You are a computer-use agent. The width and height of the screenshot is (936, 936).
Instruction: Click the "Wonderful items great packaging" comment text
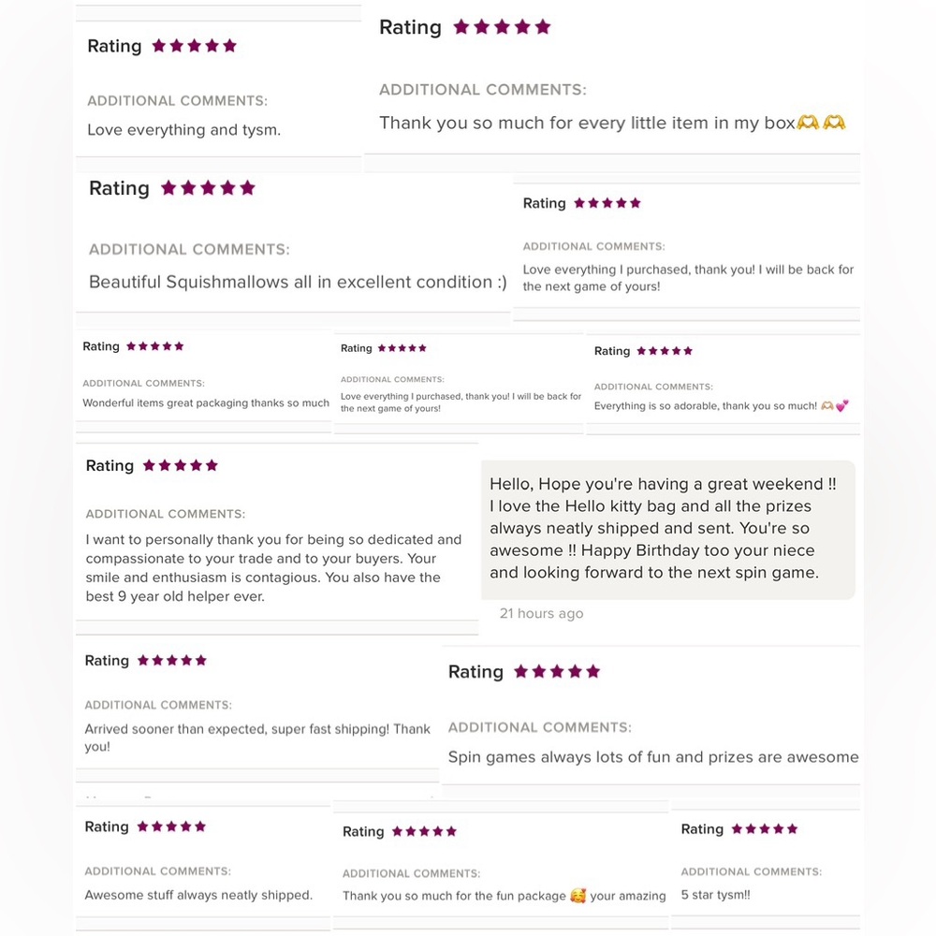pyautogui.click(x=206, y=403)
